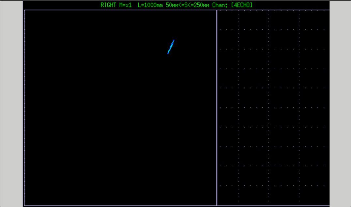Click the blue echo trace signal
This screenshot has height=207, width=351.
pos(171,47)
